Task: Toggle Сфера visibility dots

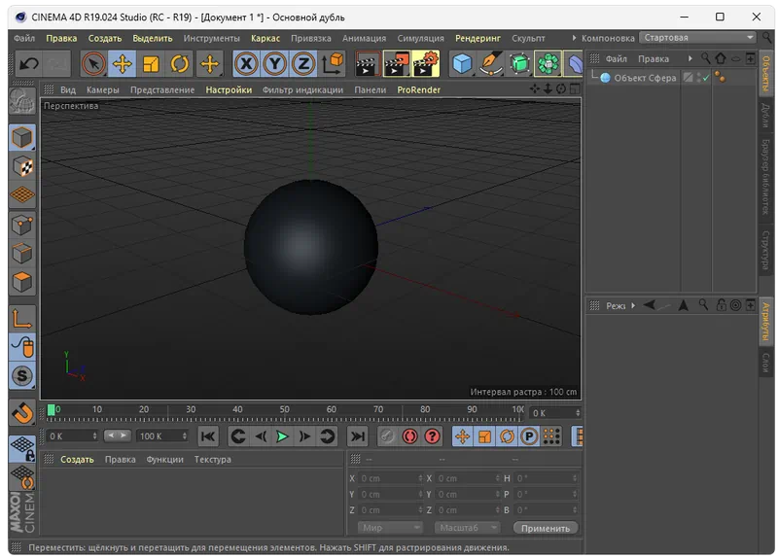Action: pos(698,78)
